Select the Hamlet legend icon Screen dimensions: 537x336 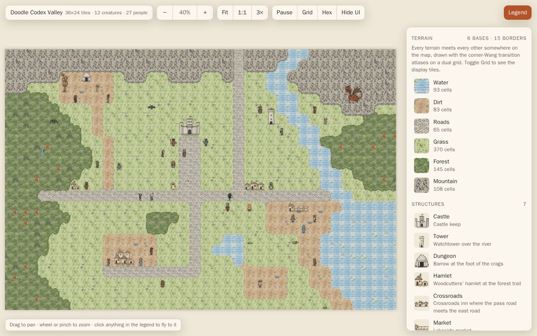click(x=422, y=279)
